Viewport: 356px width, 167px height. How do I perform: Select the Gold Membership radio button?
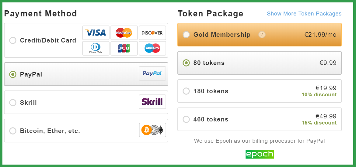(186, 35)
